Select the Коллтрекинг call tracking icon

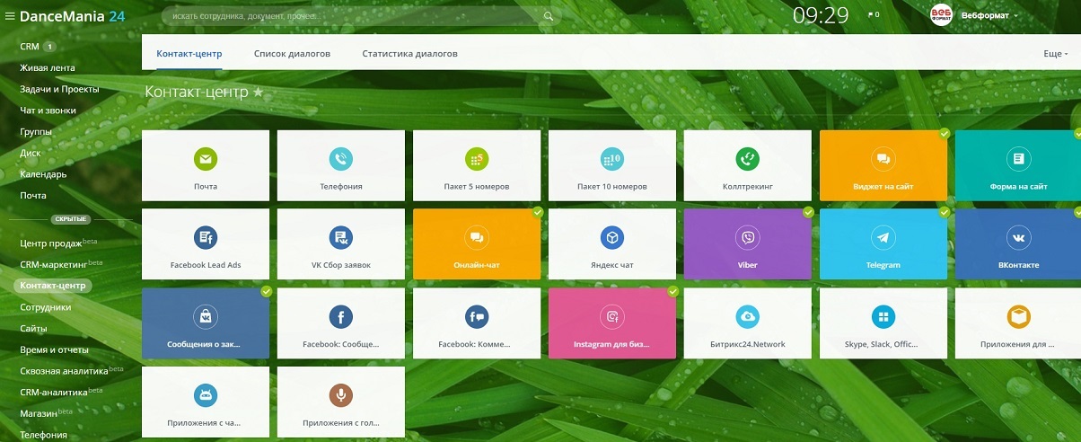click(747, 159)
